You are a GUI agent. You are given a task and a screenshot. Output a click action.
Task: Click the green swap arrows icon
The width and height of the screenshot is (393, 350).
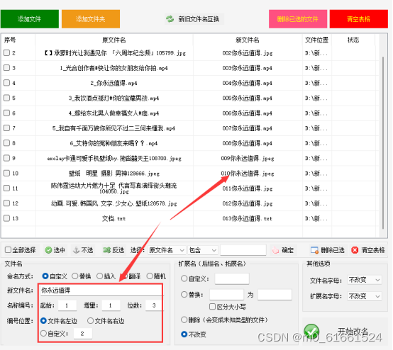(170, 19)
